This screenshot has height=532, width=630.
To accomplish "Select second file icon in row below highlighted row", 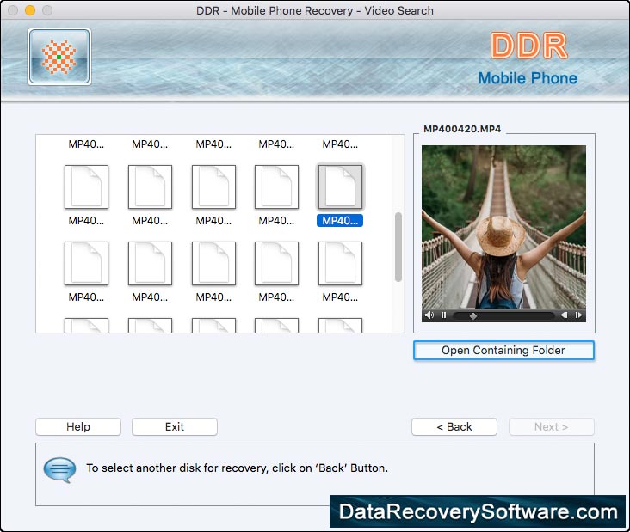I will coord(150,264).
